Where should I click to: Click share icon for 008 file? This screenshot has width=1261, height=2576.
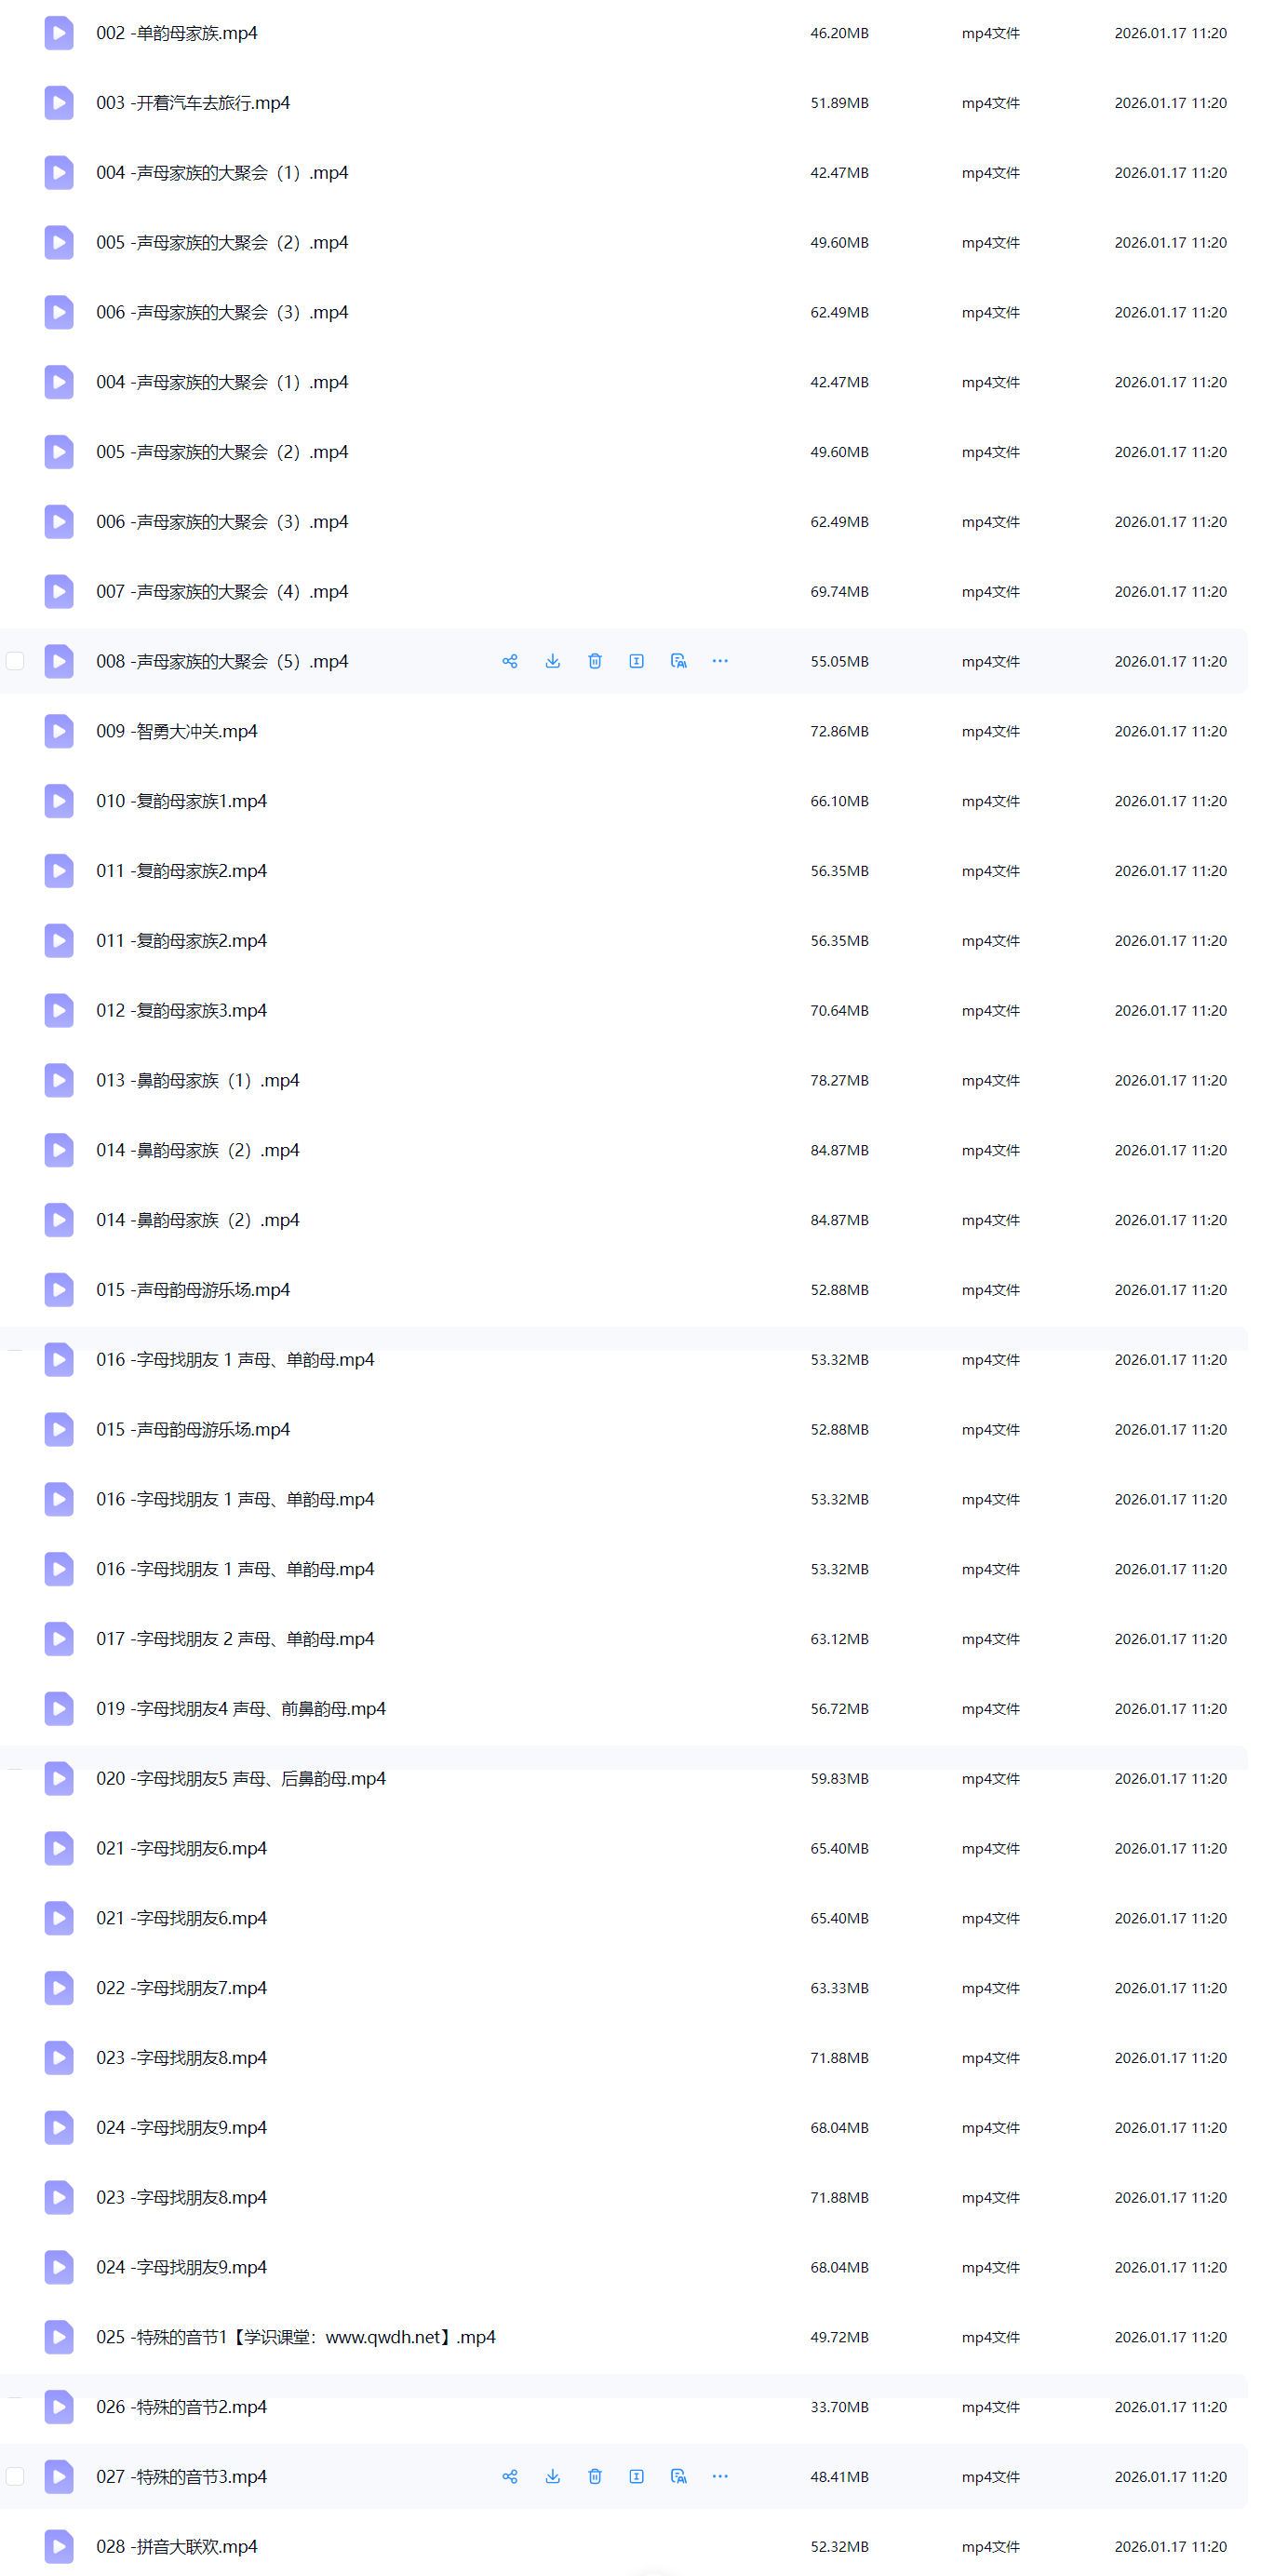click(510, 661)
